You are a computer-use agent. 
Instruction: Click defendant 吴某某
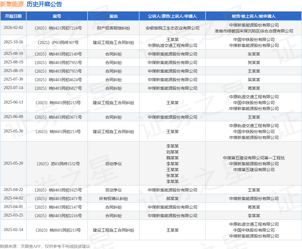pos(254,80)
